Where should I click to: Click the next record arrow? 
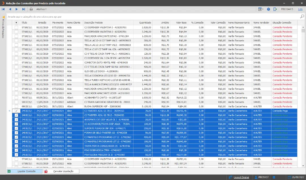(17, 9)
